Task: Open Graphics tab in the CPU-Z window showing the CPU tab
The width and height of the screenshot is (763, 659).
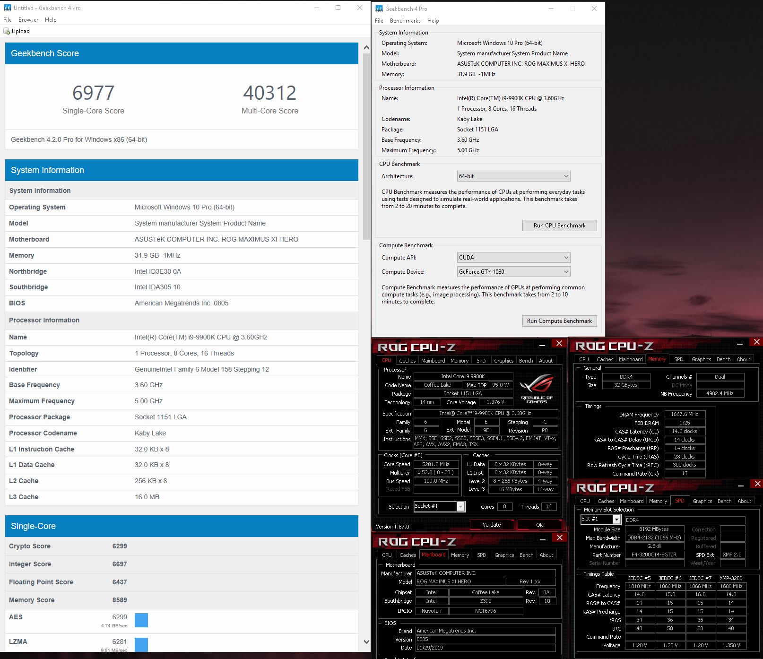Action: (x=503, y=361)
